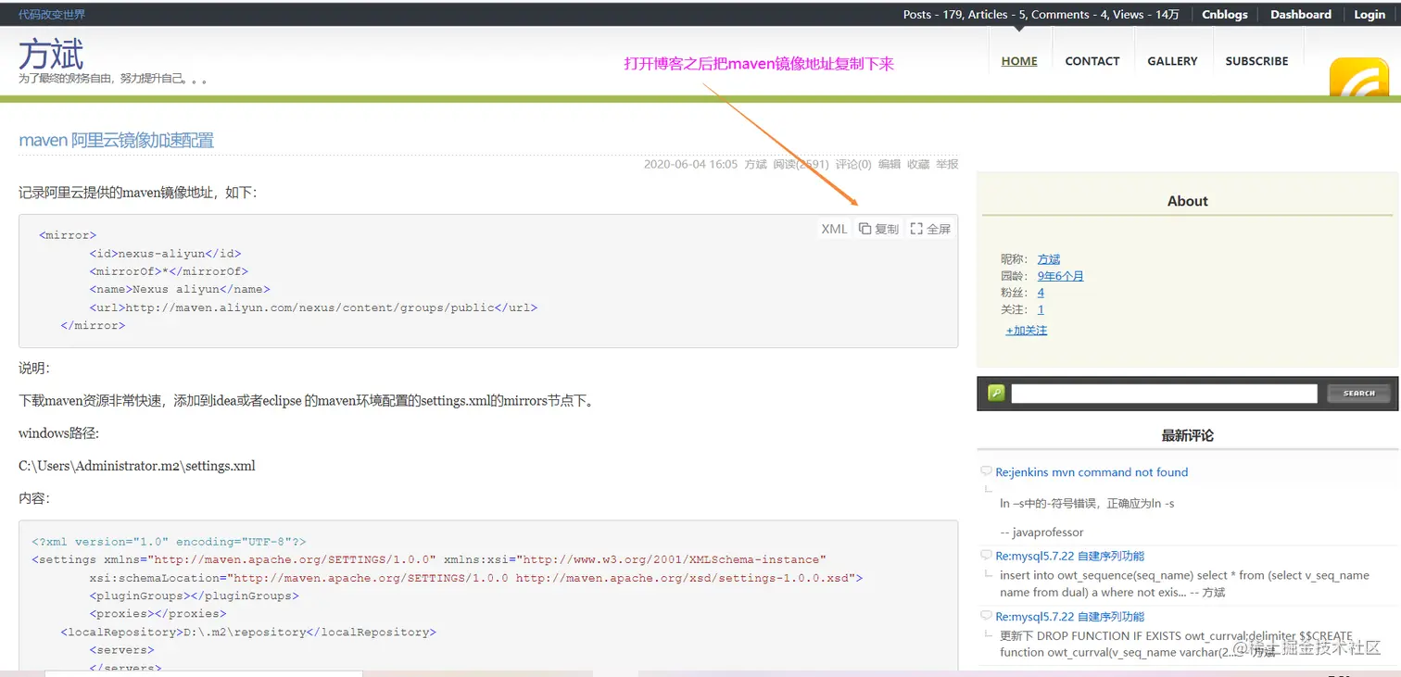Click the C:\Users\Administrator.m2\settings.xml path text
Screen dimensions: 1401x677
point(137,466)
